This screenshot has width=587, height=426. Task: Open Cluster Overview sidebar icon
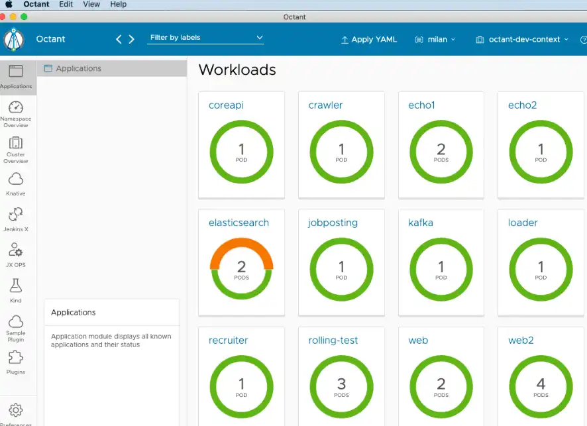16,142
